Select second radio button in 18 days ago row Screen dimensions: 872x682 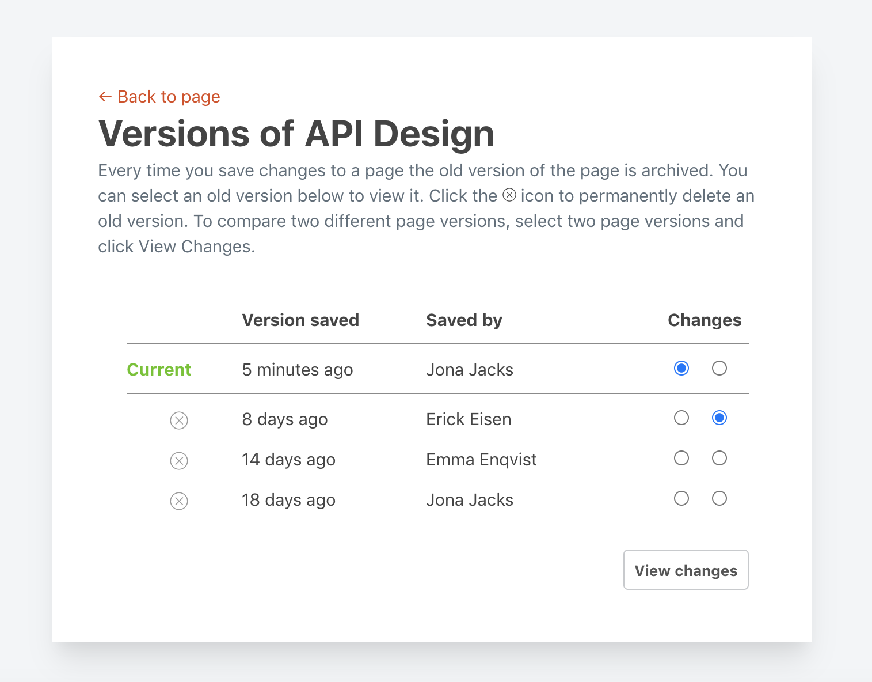click(719, 498)
